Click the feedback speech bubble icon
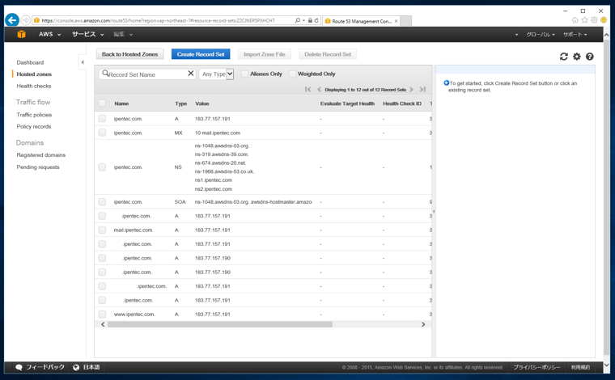Image resolution: width=615 pixels, height=380 pixels. [x=19, y=367]
